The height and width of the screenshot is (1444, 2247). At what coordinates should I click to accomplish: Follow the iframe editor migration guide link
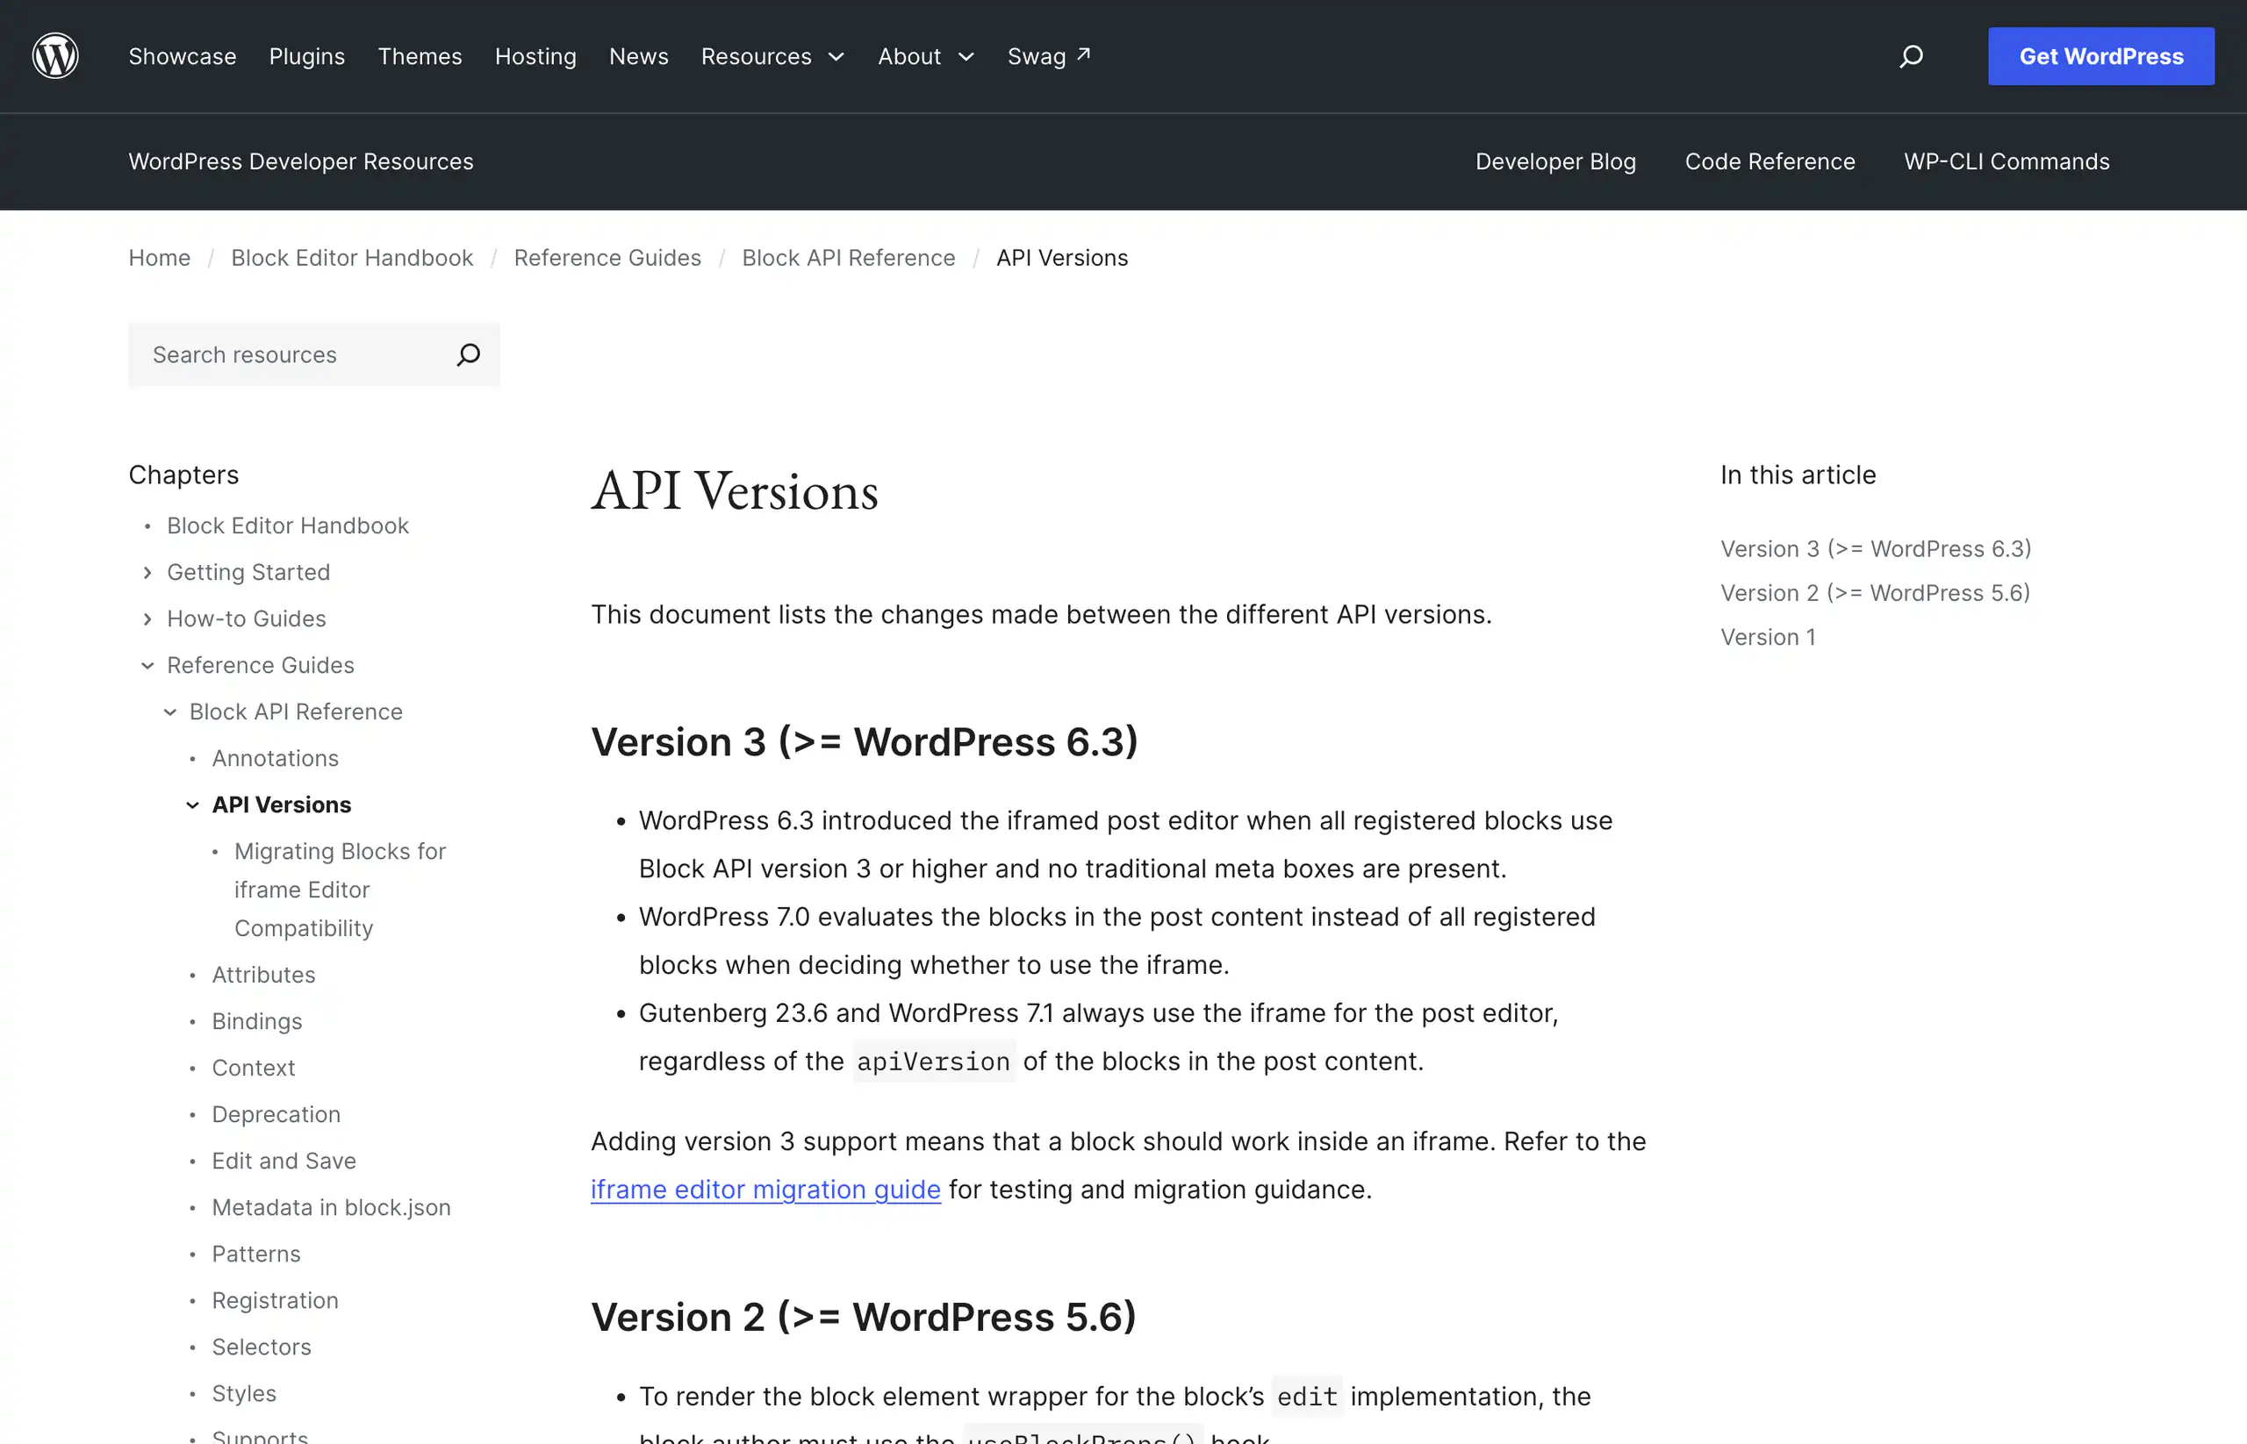(x=765, y=1190)
